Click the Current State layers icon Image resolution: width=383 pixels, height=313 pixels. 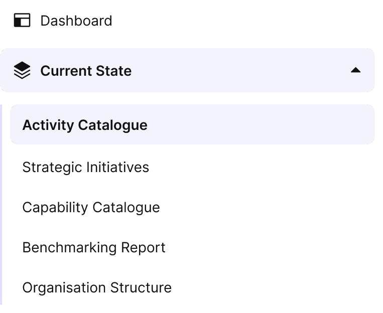(x=22, y=71)
